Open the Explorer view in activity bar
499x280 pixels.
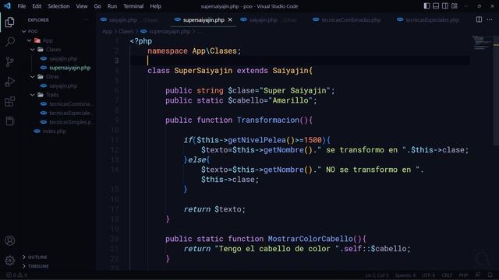tap(9, 23)
